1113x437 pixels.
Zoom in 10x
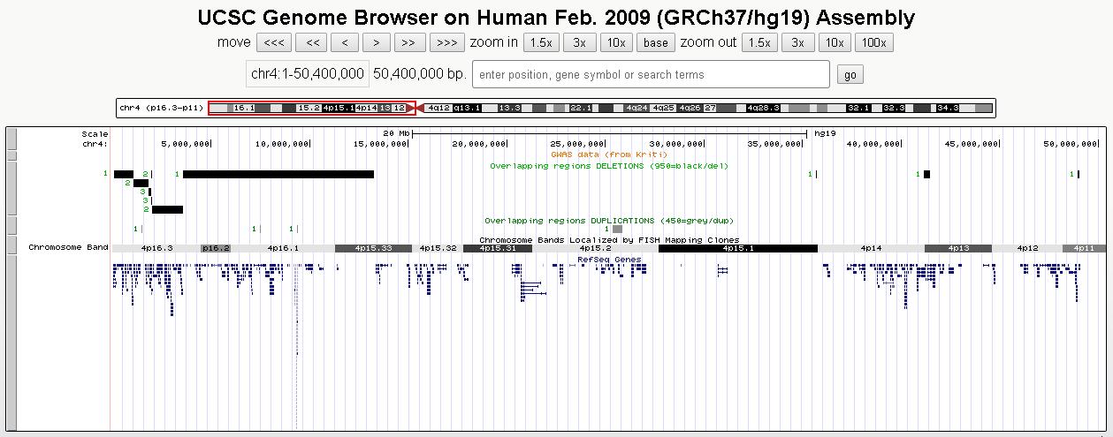pos(615,42)
